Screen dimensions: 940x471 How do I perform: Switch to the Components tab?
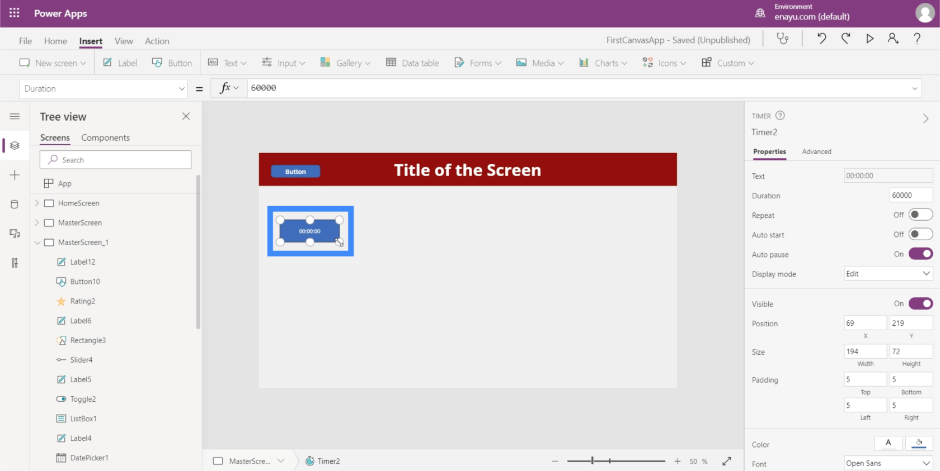point(105,137)
